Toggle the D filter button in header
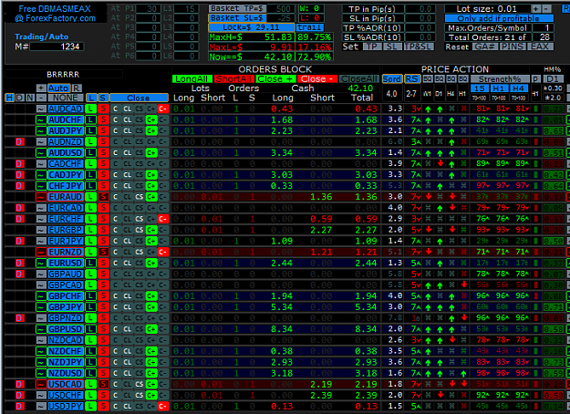The height and width of the screenshot is (414, 570). coord(20,98)
